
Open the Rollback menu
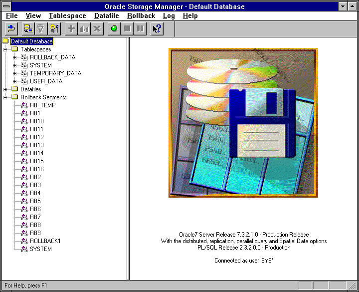141,16
